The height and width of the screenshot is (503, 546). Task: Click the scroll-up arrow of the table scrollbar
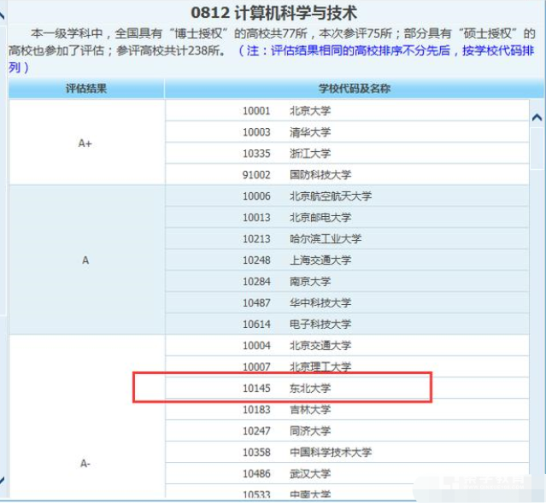[x=537, y=118]
